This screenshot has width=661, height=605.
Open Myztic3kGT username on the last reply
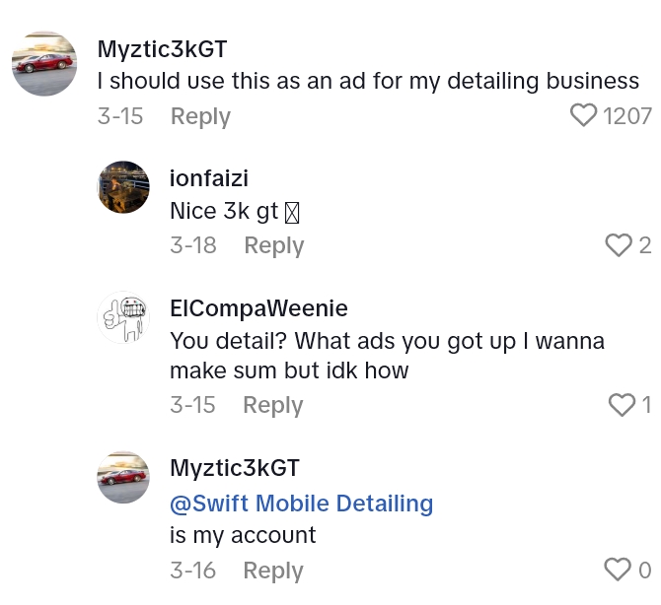(x=235, y=468)
